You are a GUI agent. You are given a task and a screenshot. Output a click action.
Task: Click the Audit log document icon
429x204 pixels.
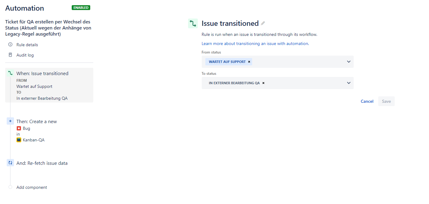click(x=10, y=55)
